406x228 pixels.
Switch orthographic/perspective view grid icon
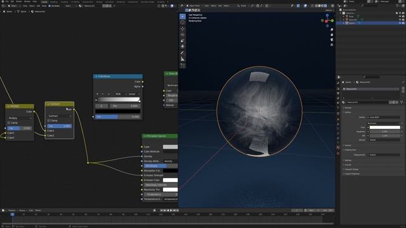332,45
